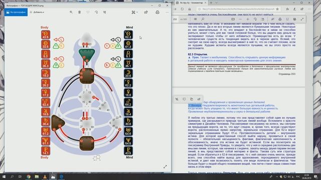Click the 'Add notes' pen icon in Edge
Image resolution: width=321 pixels, height=180 pixels.
coord(294,9)
